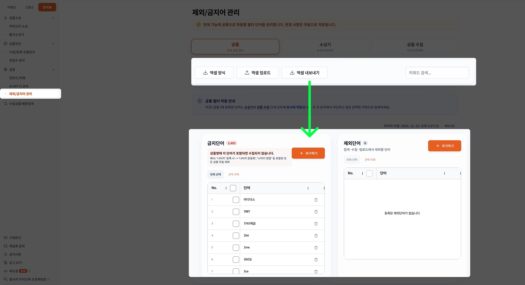Click the magnifier icon for 수집상품 빠른검색
Viewport: 525px width, 285px height.
click(x=6, y=104)
